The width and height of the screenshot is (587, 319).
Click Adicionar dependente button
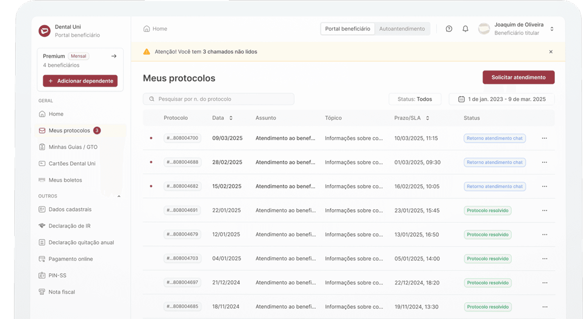click(80, 81)
